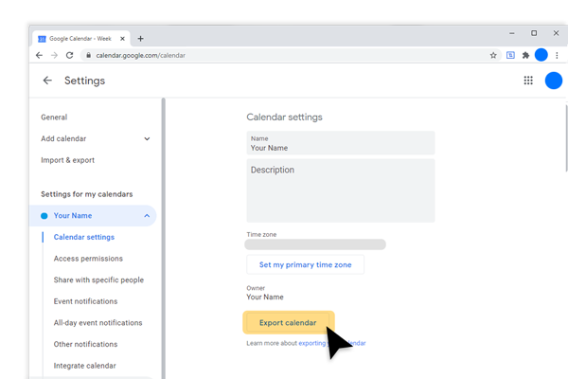Open Event notifications section

click(85, 301)
